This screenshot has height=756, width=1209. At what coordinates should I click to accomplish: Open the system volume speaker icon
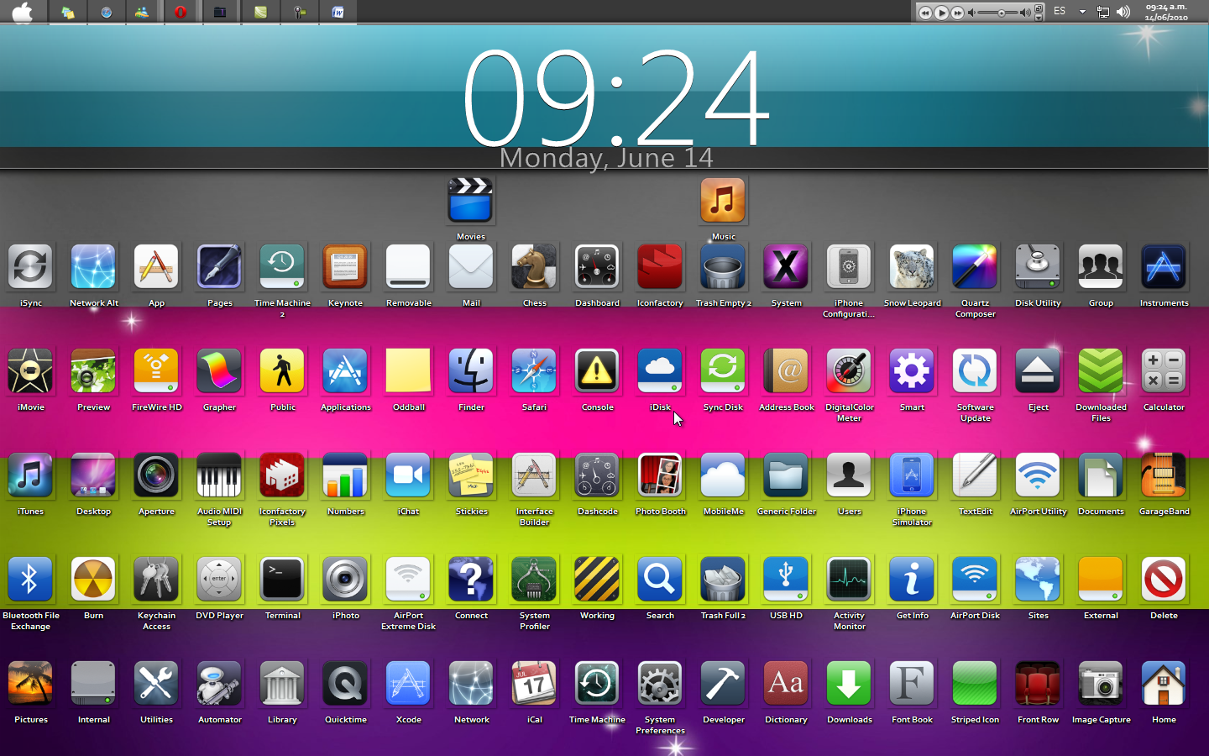point(1123,12)
